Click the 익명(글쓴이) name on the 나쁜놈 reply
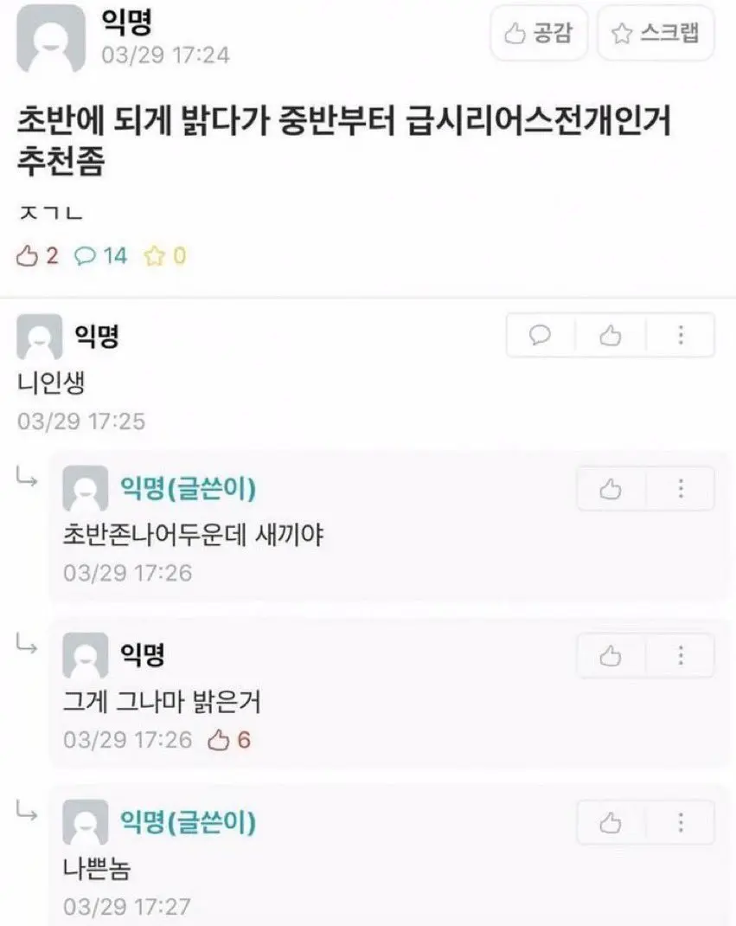Viewport: 736px width, 926px height. 188,821
